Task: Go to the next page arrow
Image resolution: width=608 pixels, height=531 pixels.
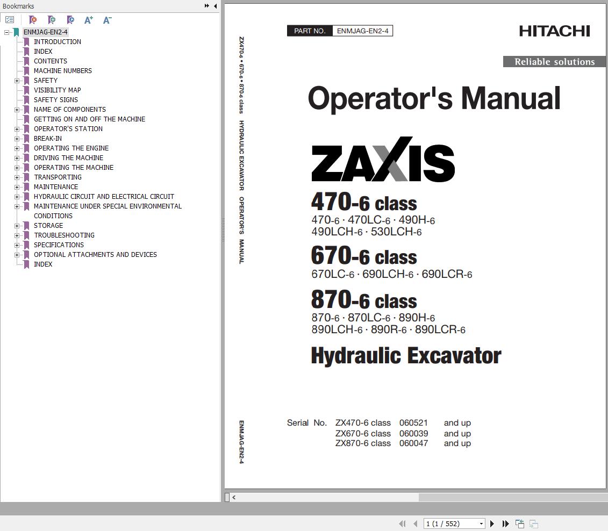Action: (492, 523)
